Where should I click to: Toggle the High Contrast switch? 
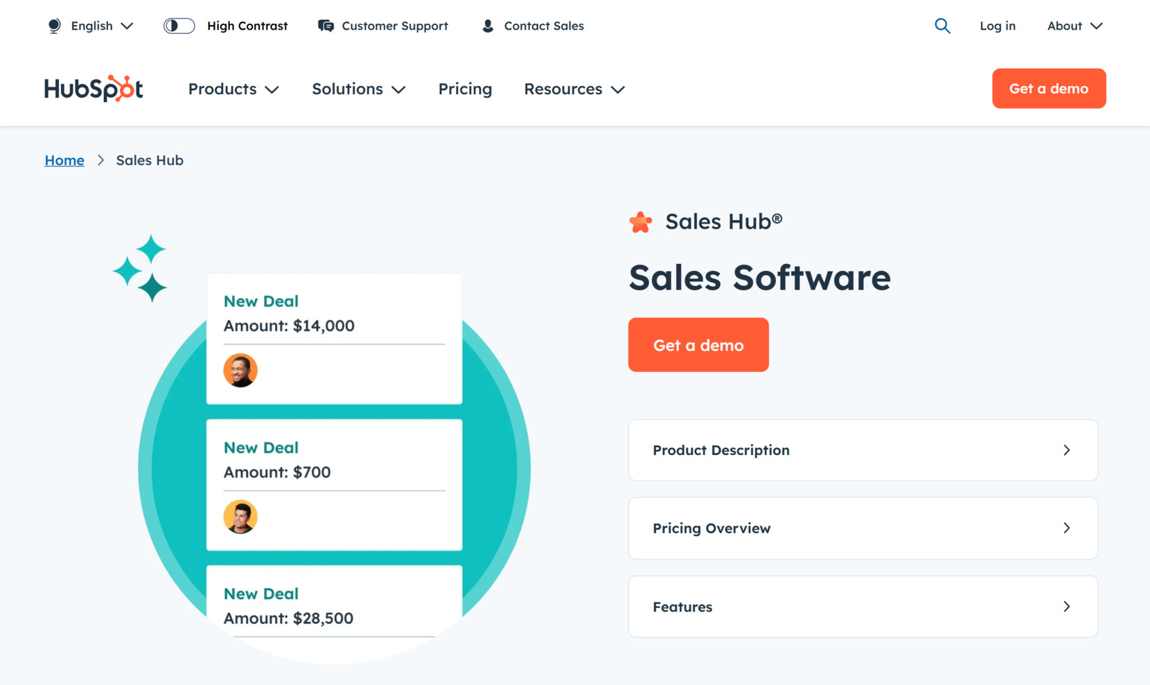179,26
